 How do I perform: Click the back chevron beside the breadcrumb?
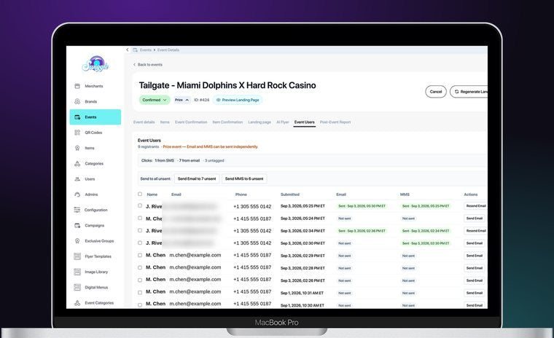pyautogui.click(x=127, y=50)
